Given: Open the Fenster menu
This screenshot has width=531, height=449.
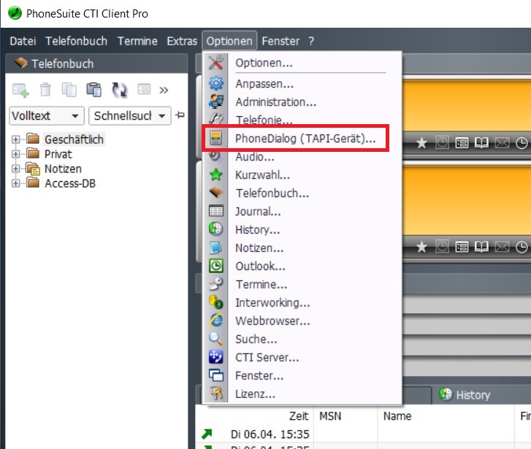Looking at the screenshot, I should [280, 41].
